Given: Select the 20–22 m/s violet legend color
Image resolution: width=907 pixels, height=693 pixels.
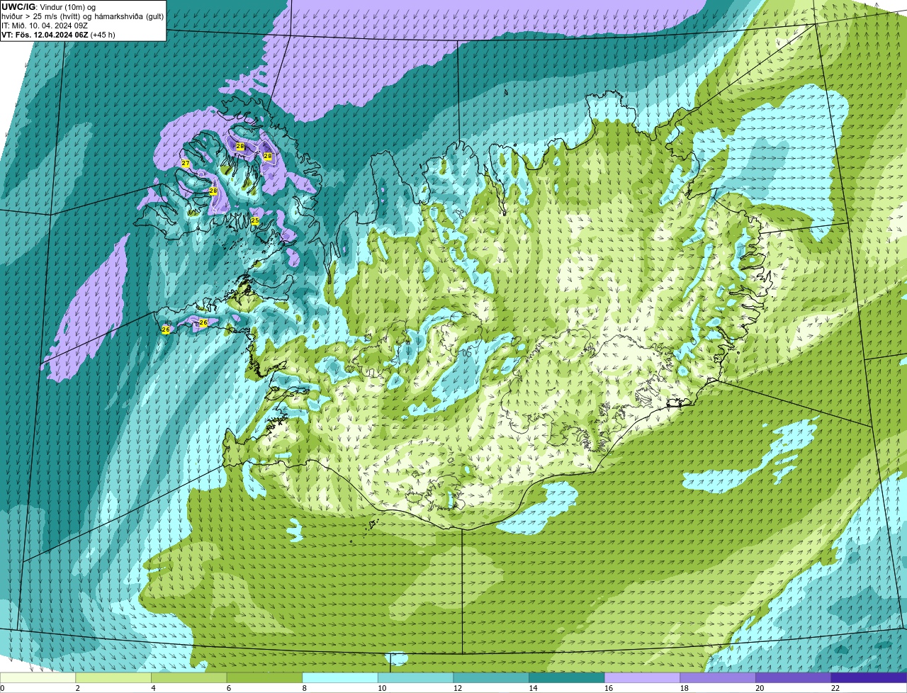Looking at the screenshot, I should 794,677.
